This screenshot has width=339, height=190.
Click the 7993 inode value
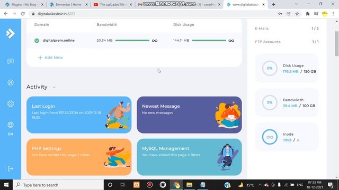[287, 140]
